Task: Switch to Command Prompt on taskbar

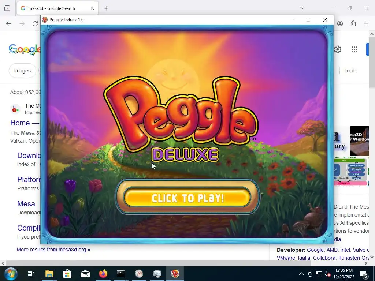Action: pyautogui.click(x=121, y=274)
